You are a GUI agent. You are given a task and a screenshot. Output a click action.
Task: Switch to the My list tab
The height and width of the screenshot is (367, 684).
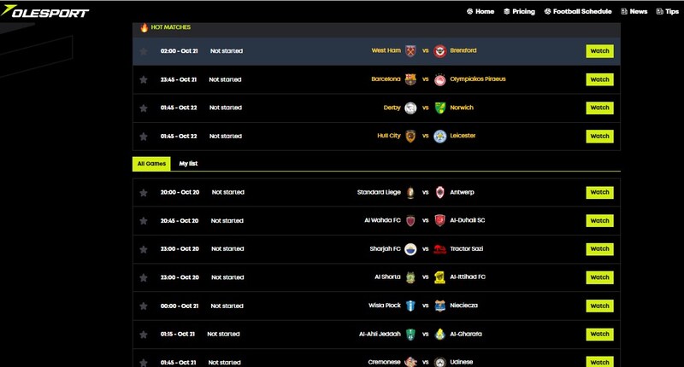tap(188, 163)
